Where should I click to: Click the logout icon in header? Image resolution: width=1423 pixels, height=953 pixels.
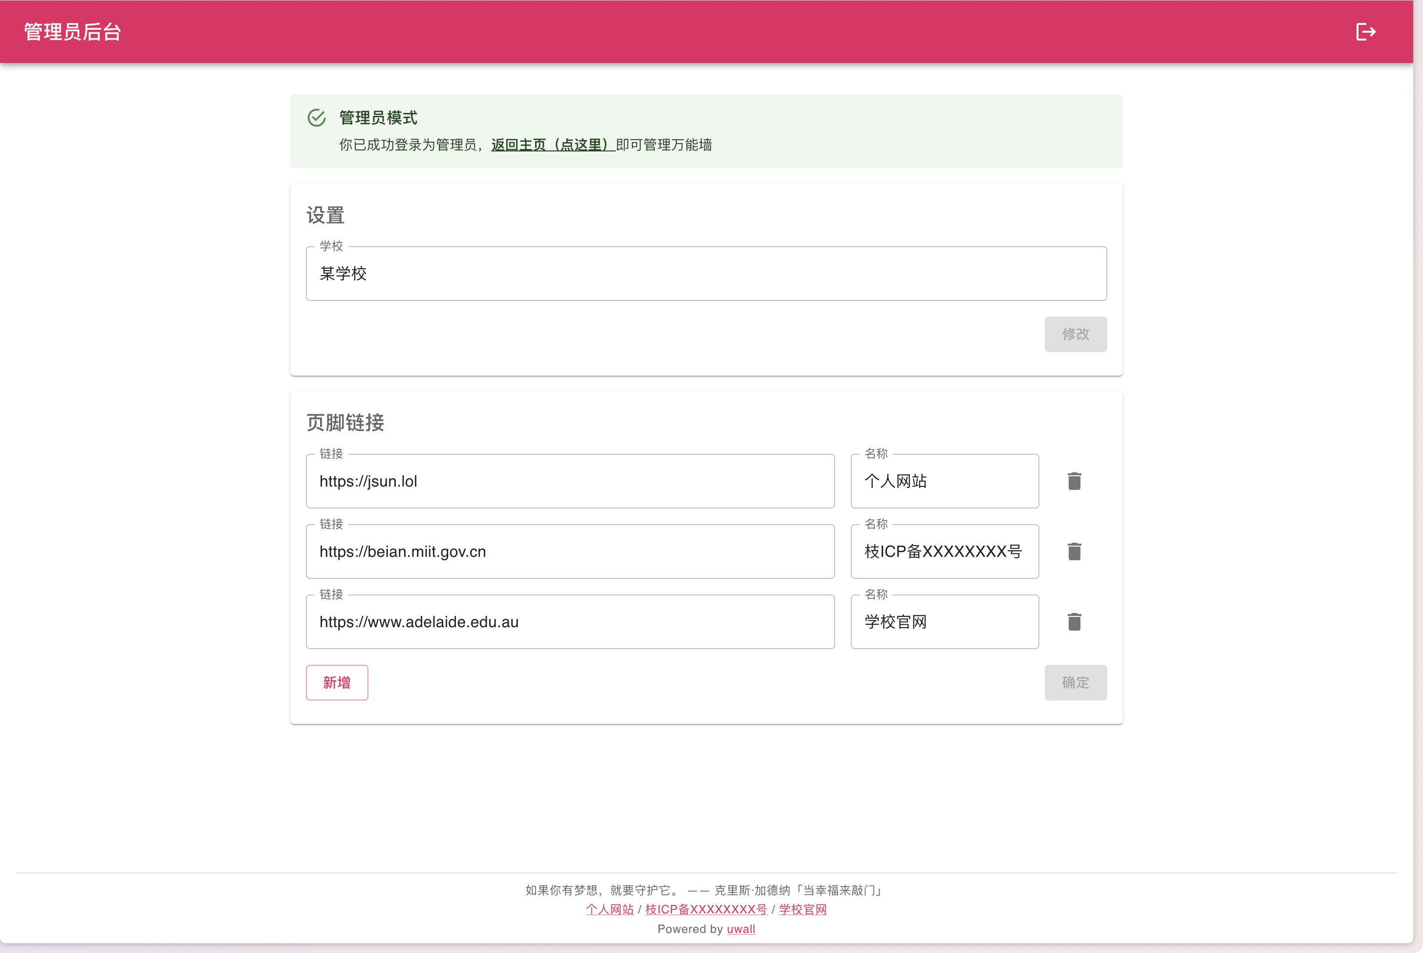[x=1365, y=32]
